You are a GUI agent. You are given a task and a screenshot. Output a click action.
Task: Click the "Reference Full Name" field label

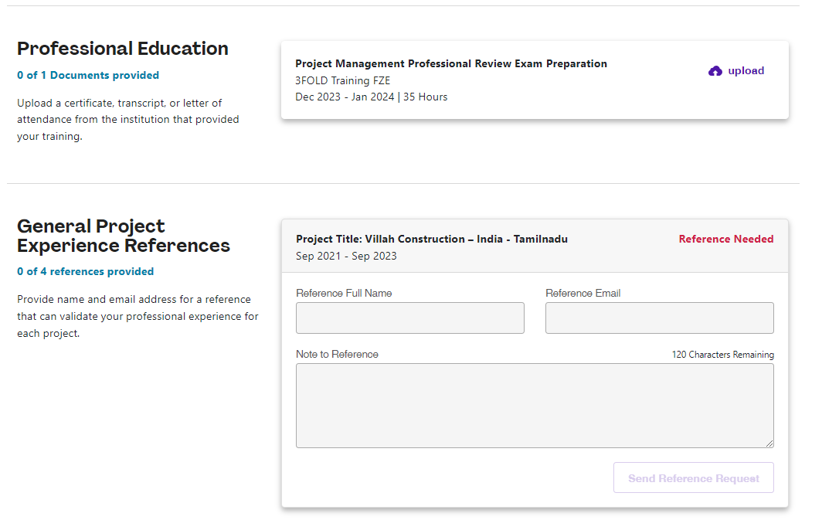tap(344, 294)
